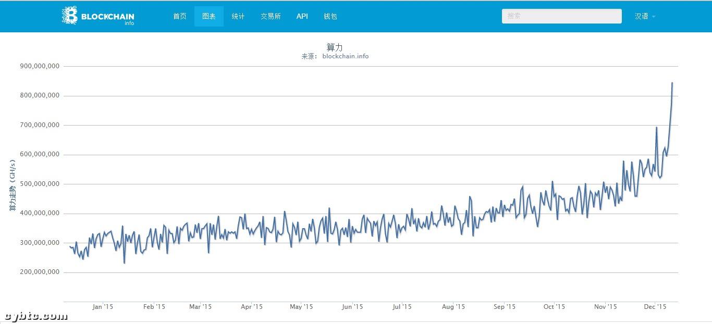Click the 算力 chart title
This screenshot has height=324, width=712.
pyautogui.click(x=335, y=47)
